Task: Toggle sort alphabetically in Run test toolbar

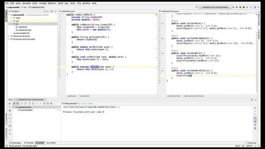Action: click(22, 103)
